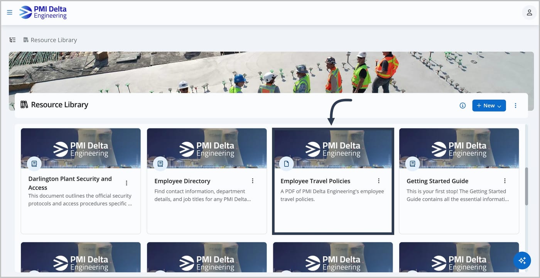Screen dimensions: 540x278
Task: Click the Darlington Plant card banner image
Action: click(x=81, y=148)
